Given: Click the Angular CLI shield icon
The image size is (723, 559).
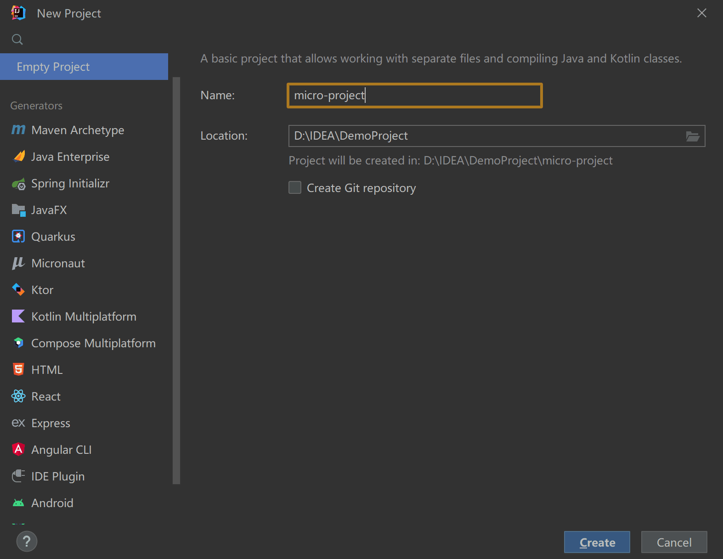Looking at the screenshot, I should [x=18, y=449].
